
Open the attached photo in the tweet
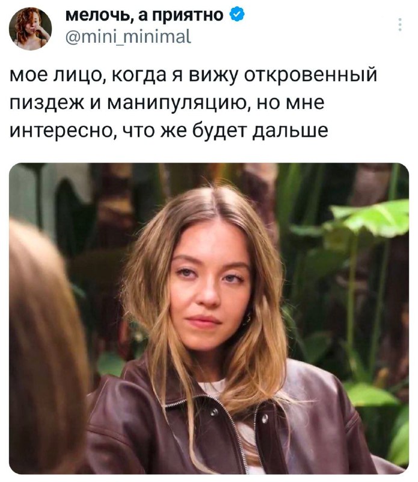(x=209, y=318)
